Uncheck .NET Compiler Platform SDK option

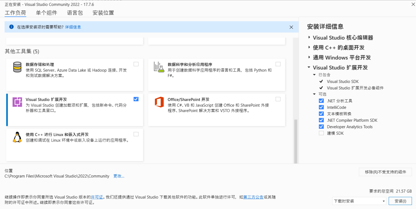pos(321,120)
